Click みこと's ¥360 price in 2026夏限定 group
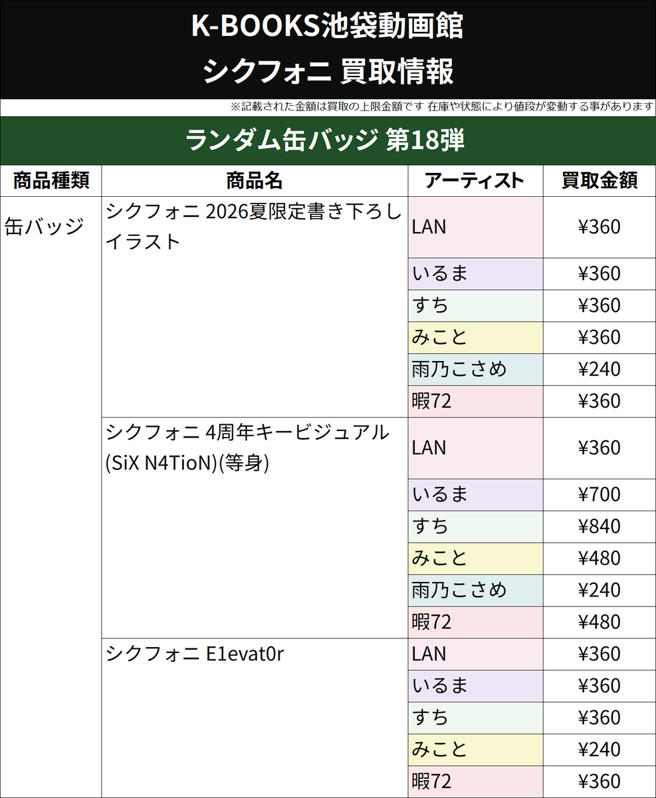 (600, 337)
